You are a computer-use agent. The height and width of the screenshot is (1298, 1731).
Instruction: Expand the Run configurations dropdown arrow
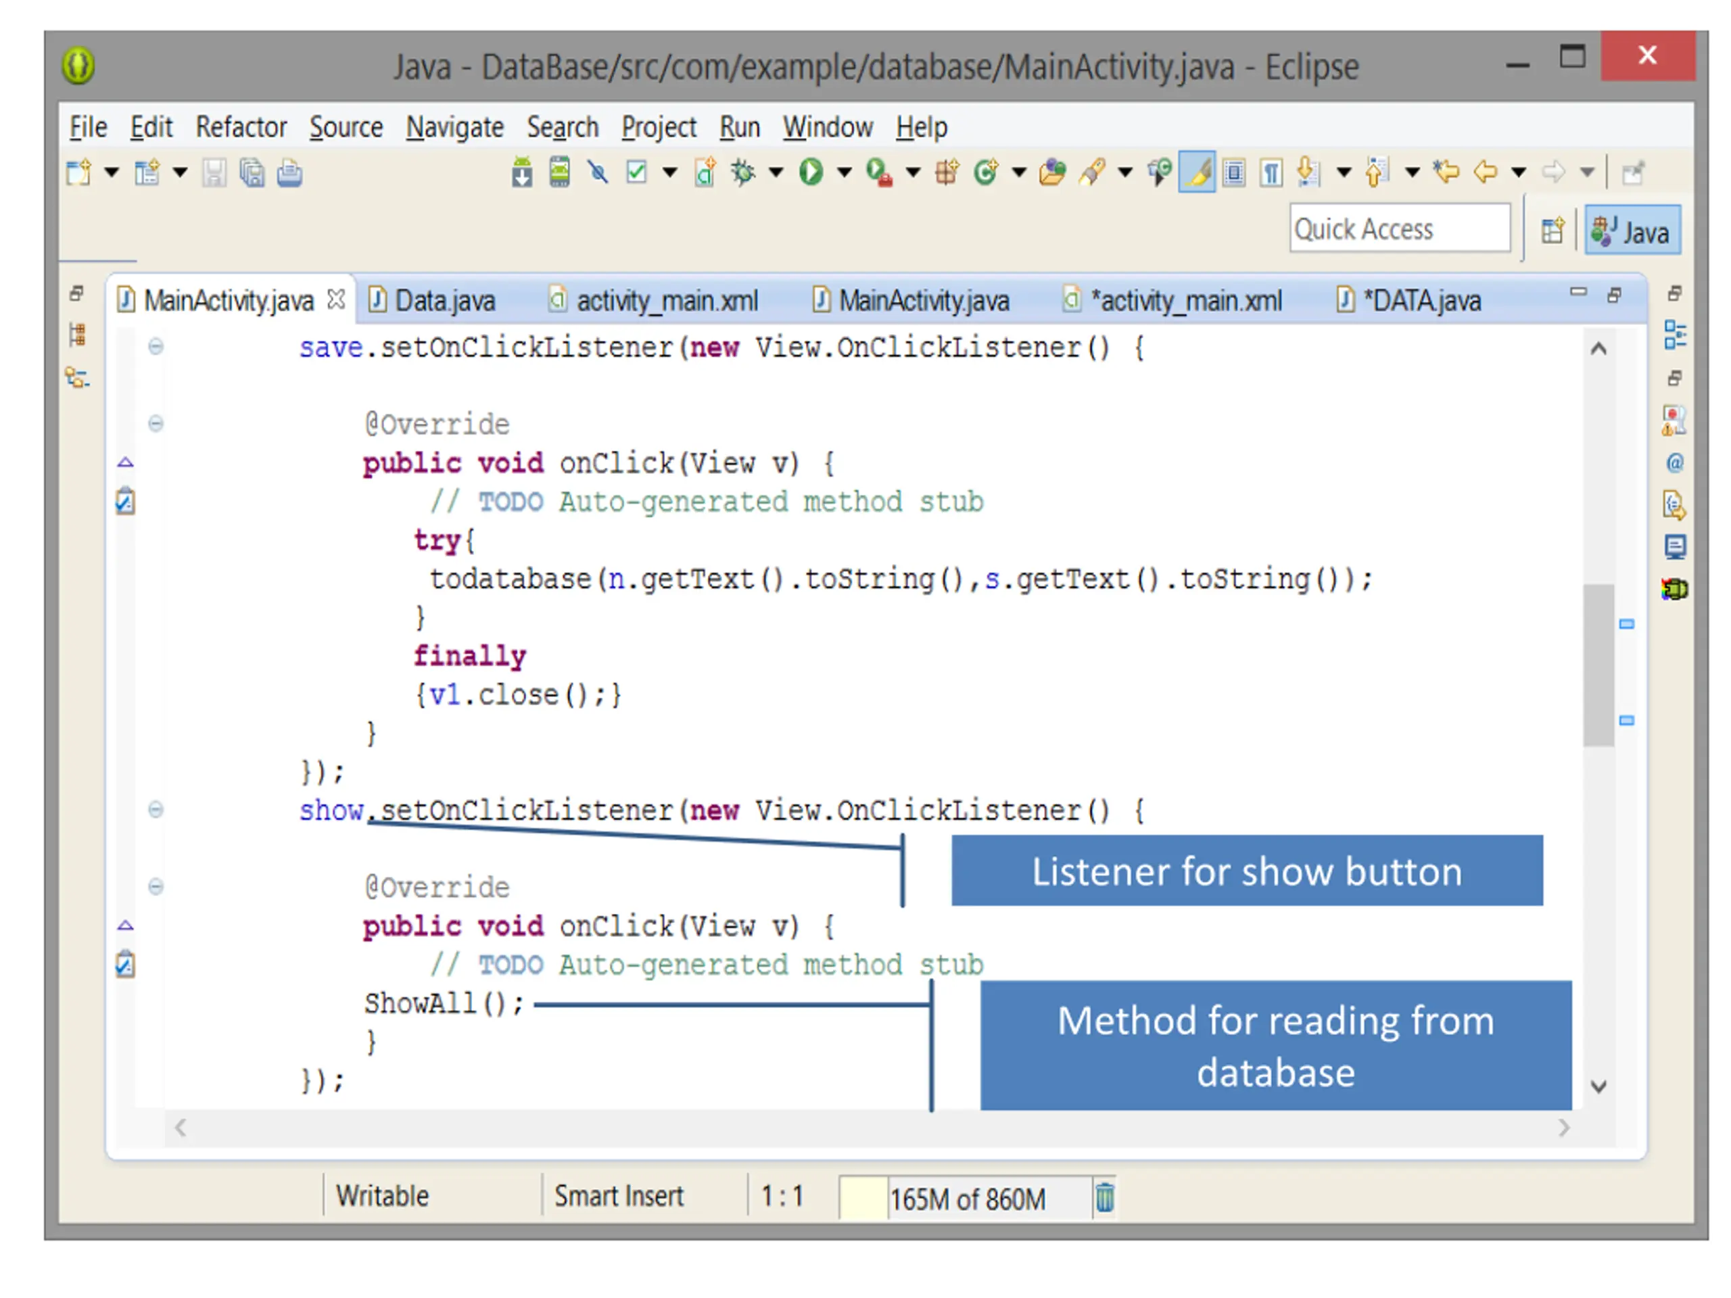coord(845,172)
